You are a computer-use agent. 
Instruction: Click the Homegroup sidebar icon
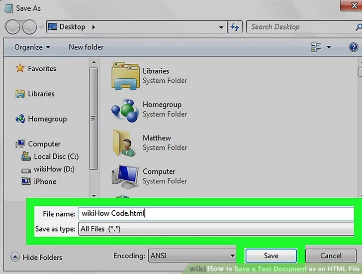20,119
